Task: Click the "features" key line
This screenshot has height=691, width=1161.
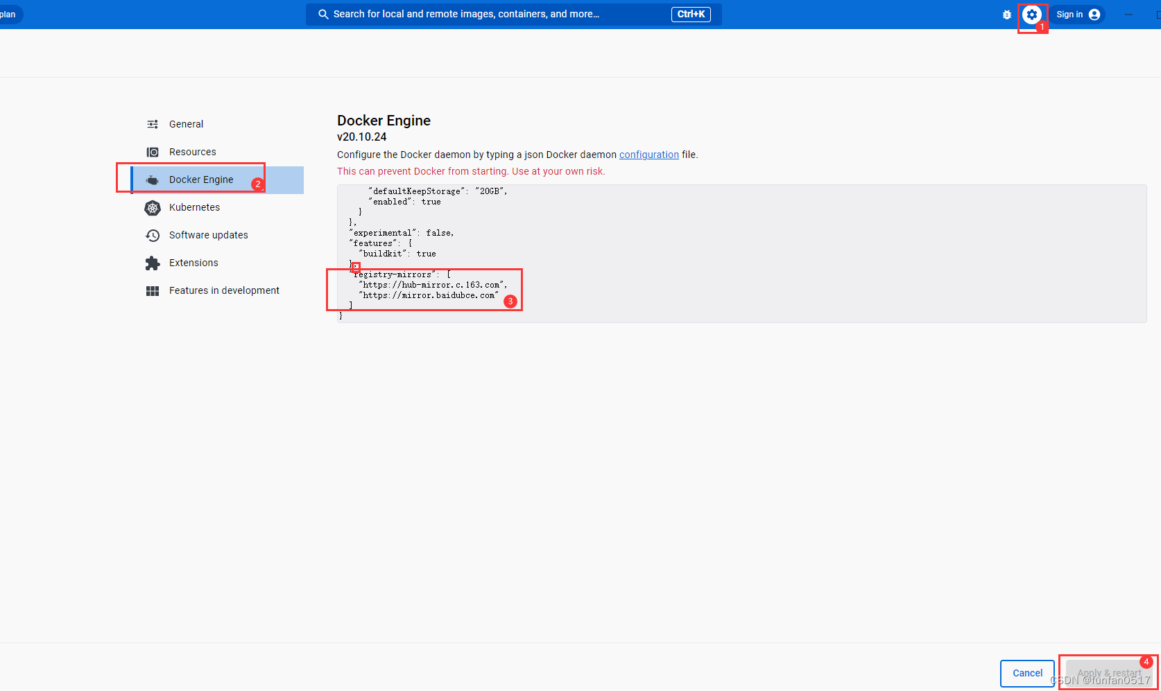Action: point(381,243)
